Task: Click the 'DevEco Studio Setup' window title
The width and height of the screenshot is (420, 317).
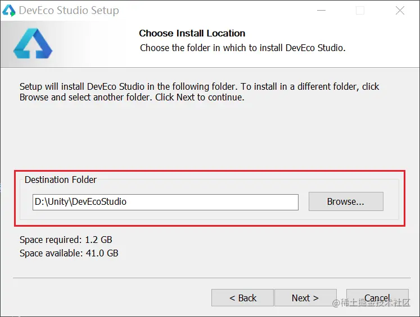Action: point(69,11)
